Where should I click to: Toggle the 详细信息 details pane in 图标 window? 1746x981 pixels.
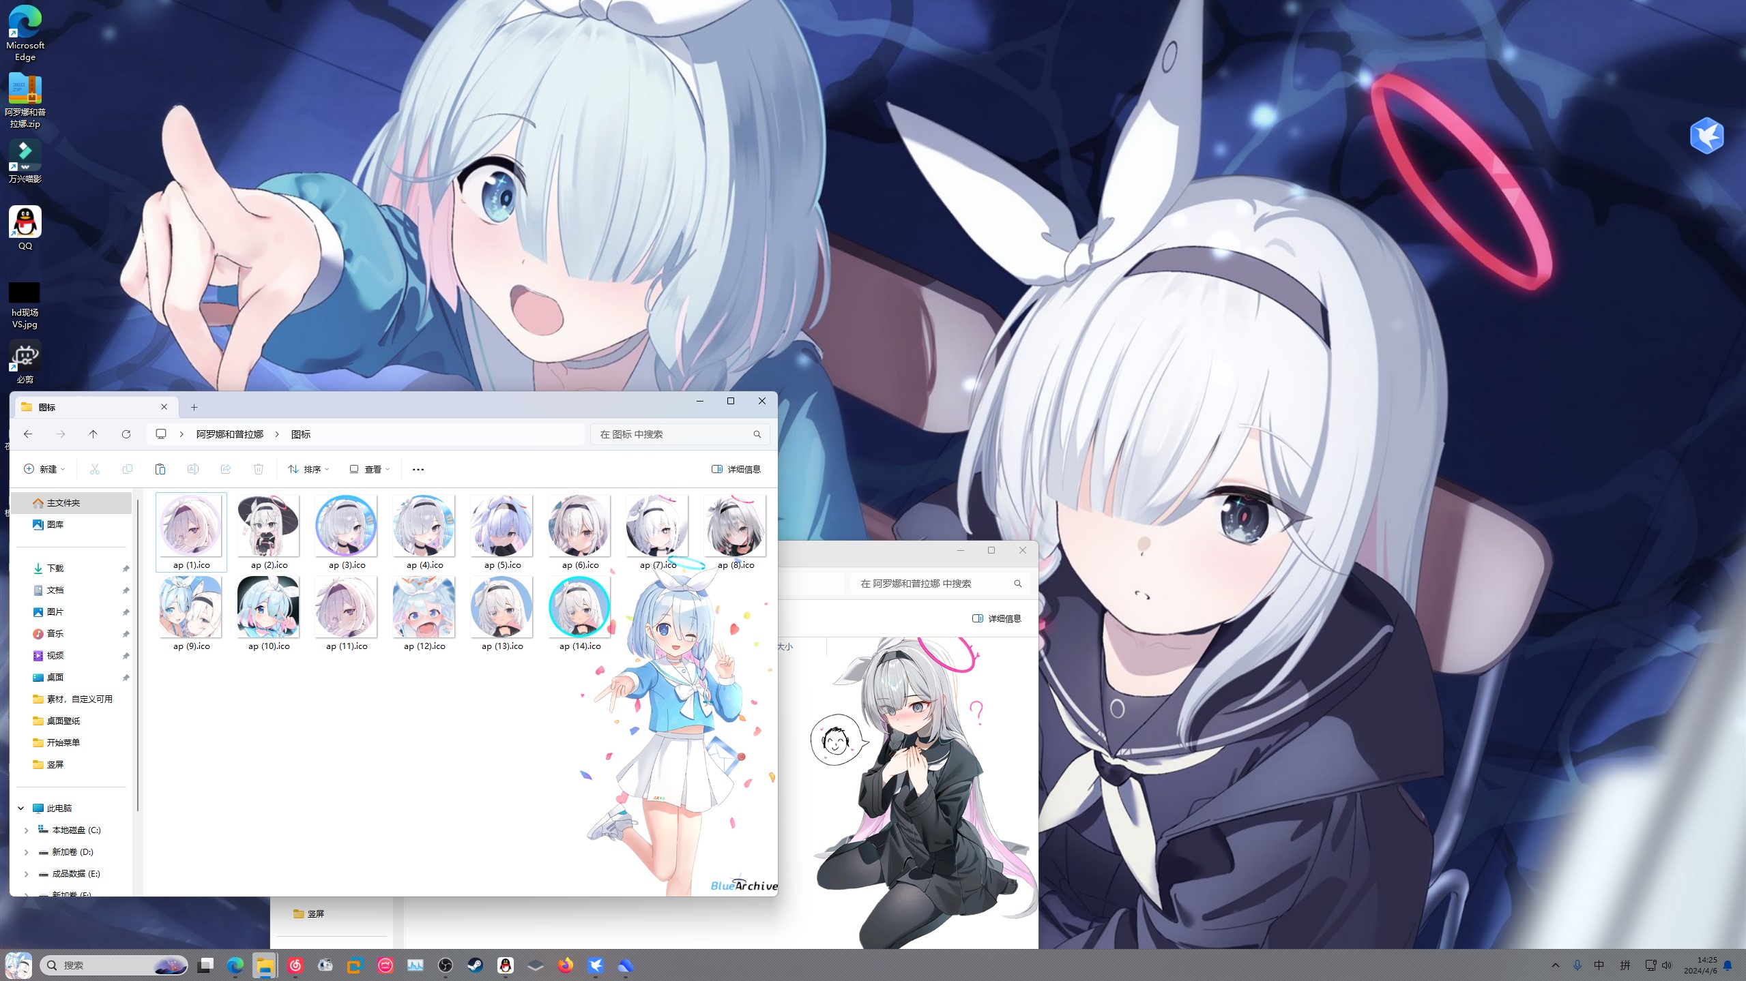coord(736,469)
